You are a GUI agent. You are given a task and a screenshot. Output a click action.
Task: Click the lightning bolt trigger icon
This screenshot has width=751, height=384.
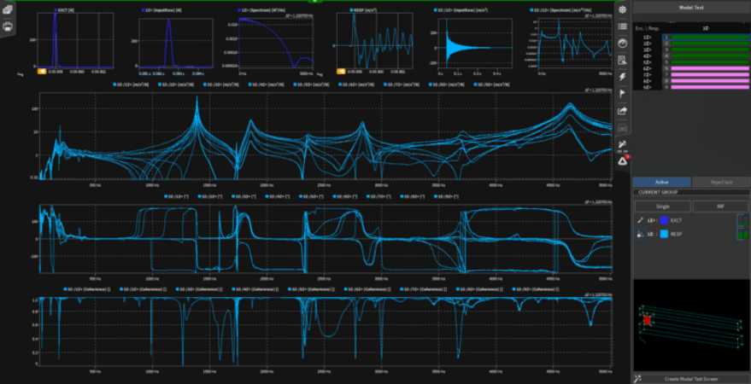[x=622, y=77]
